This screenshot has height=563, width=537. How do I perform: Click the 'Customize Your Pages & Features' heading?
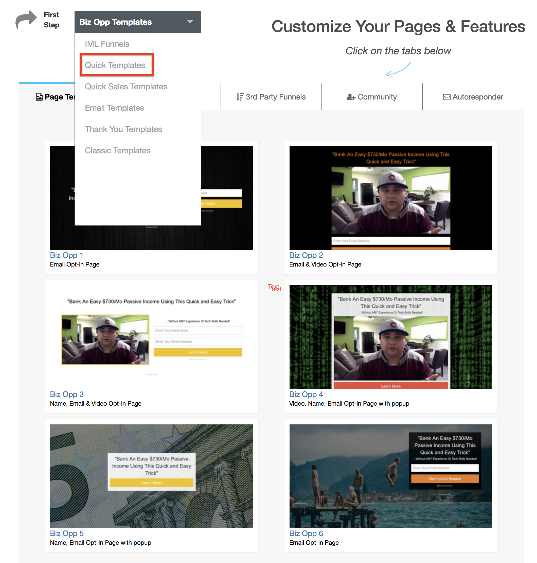398,26
